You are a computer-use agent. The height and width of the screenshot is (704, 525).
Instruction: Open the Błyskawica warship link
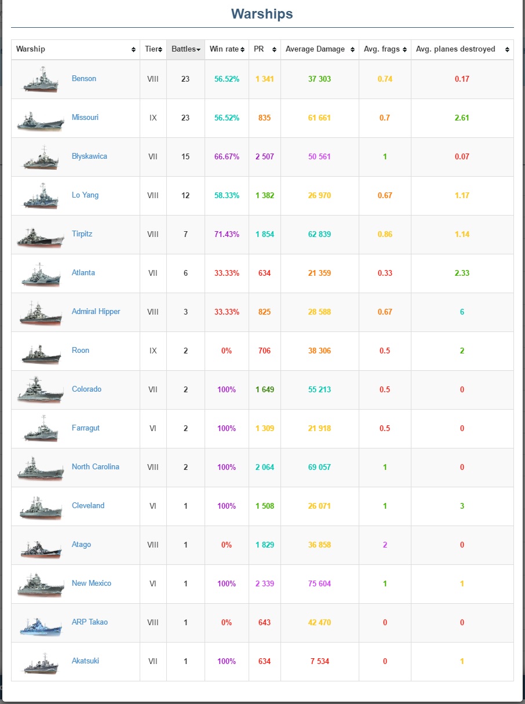pos(89,156)
